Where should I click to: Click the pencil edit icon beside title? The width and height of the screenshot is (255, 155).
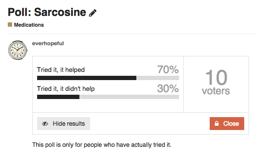(93, 13)
